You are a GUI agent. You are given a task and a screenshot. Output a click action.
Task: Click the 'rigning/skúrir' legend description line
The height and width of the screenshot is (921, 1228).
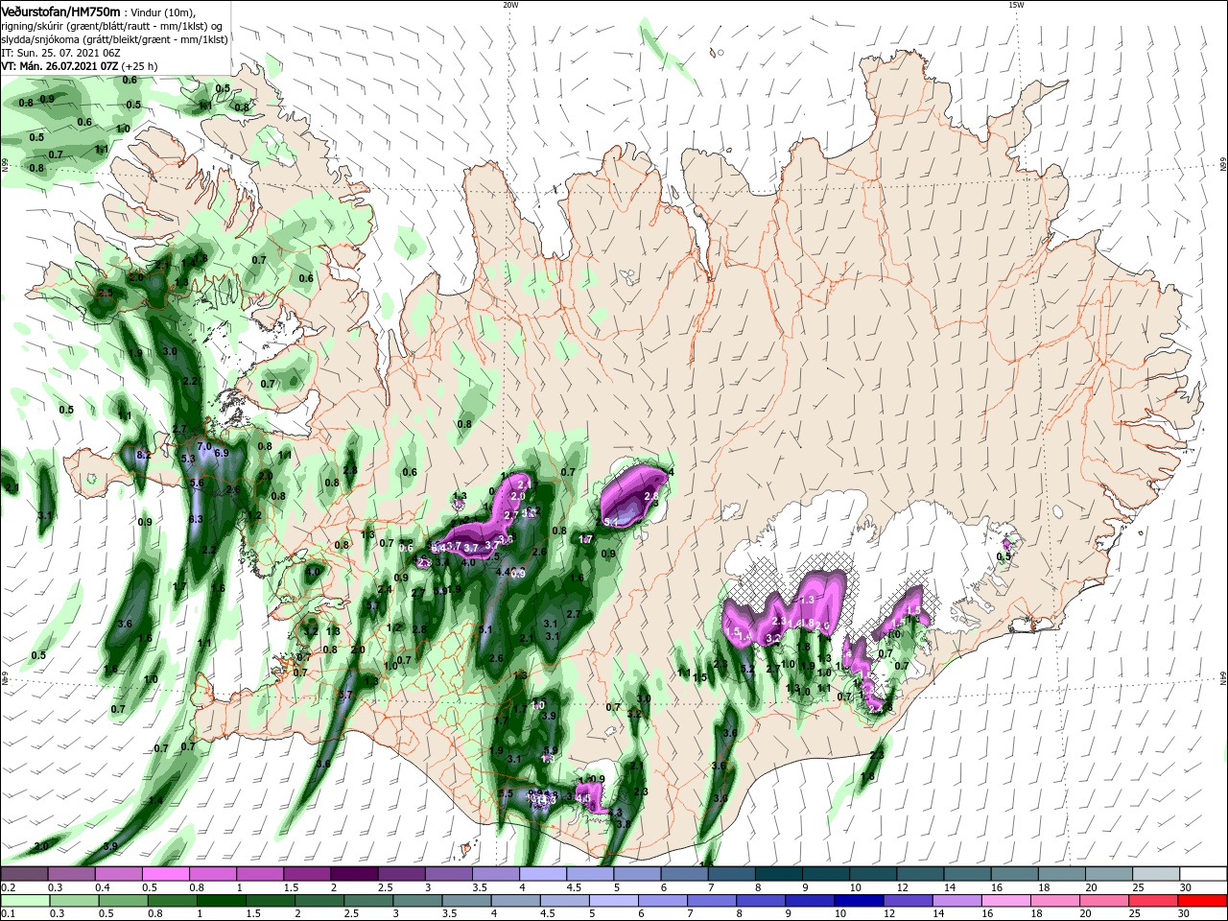[x=110, y=26]
